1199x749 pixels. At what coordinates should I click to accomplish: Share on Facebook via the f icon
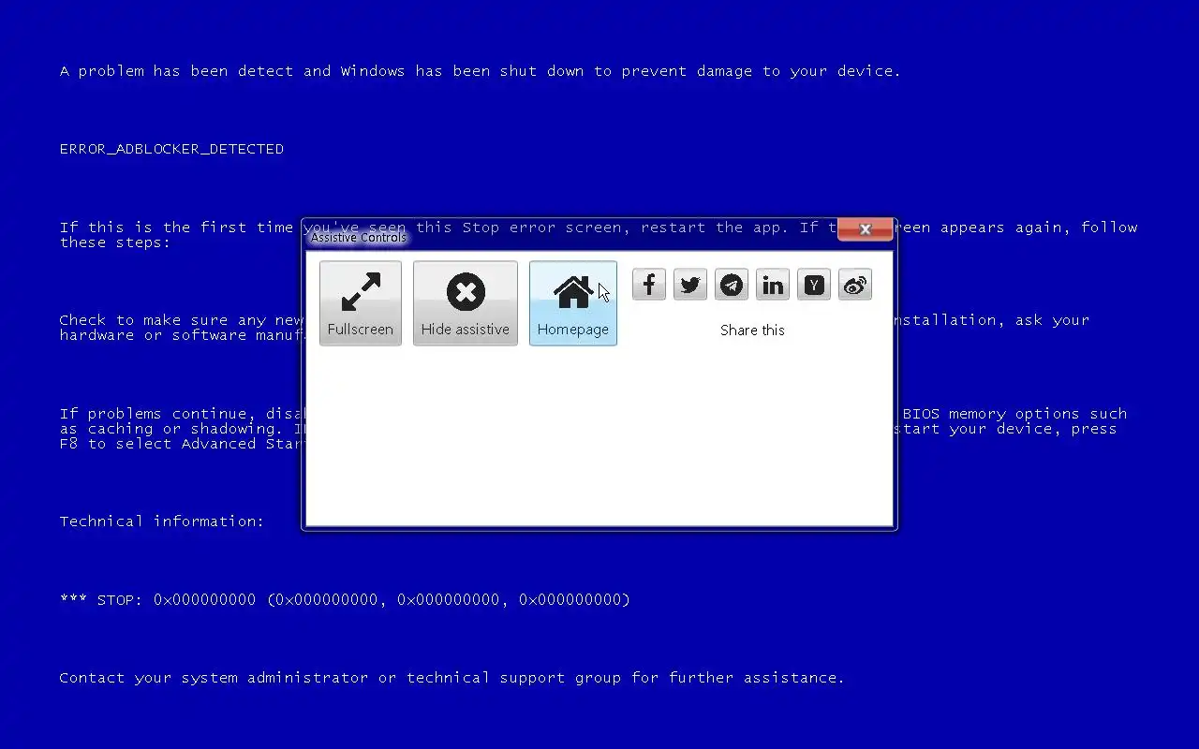click(649, 285)
